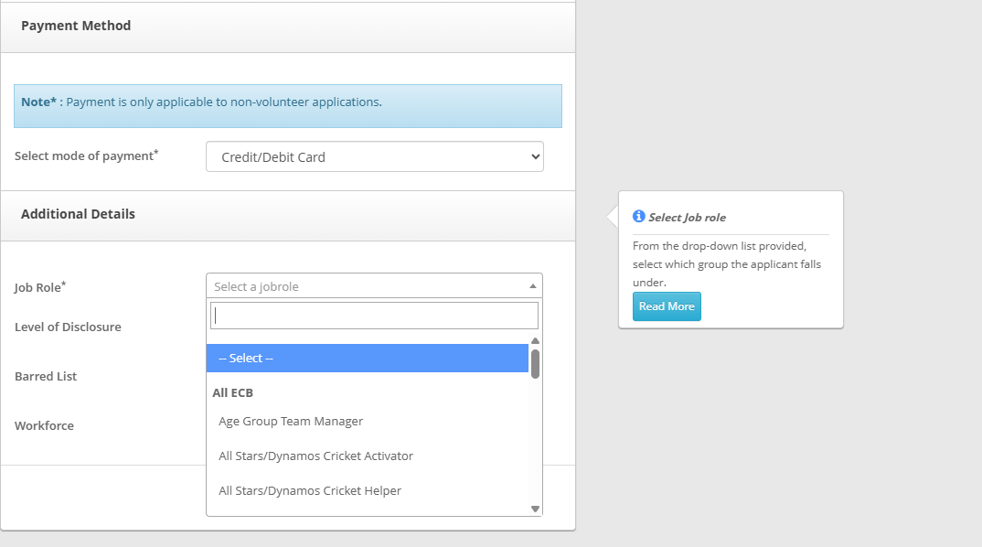Focus the job role search input box
Screen dimensions: 982x547
click(374, 316)
